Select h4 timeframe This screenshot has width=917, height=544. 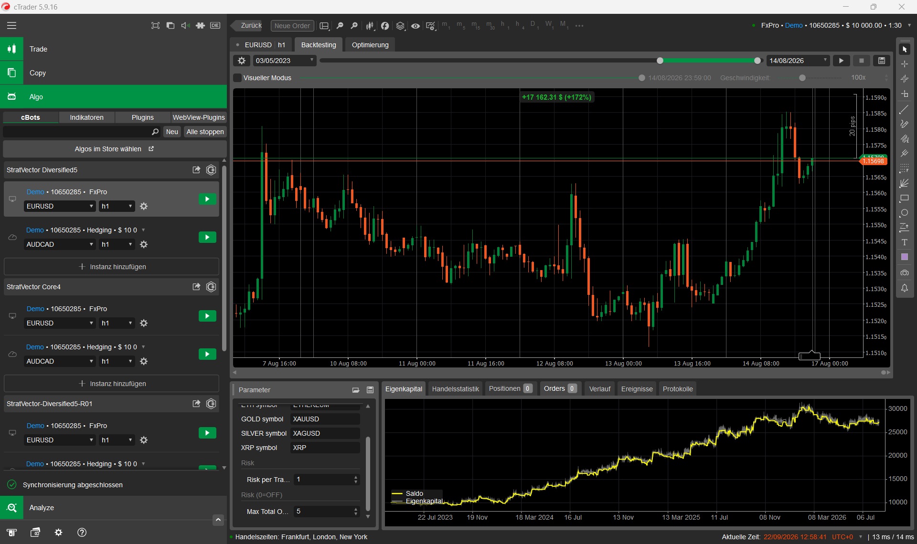click(520, 25)
